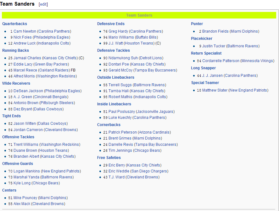Viewport: 279px width, 211px height.
Task: Open the Duane Brown link
Action: click(x=25, y=150)
